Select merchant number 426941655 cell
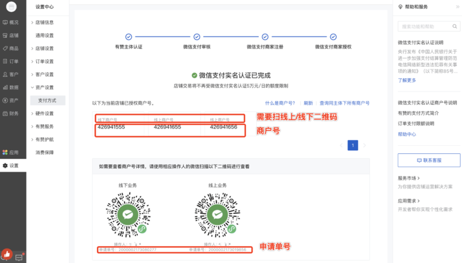The height and width of the screenshot is (263, 462). (167, 127)
